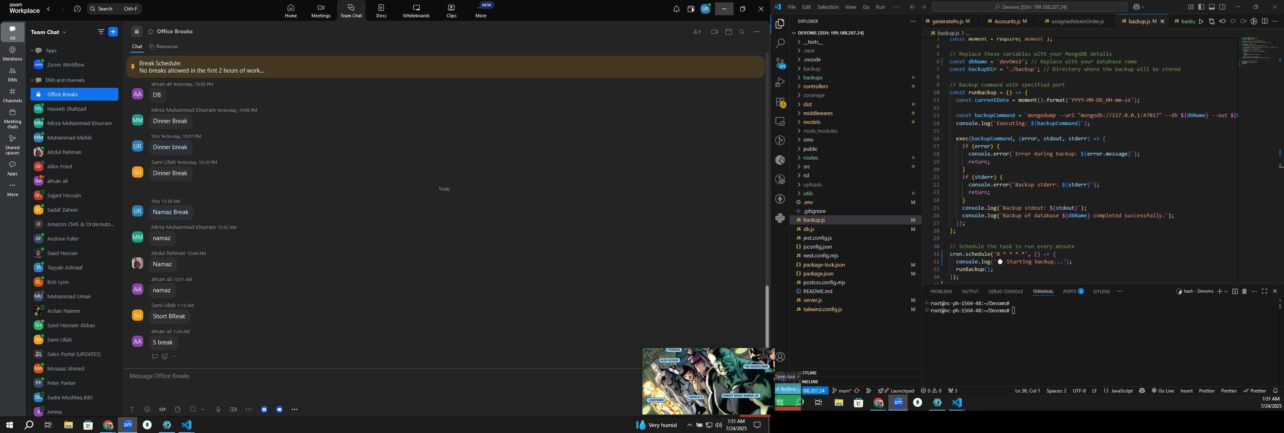
Task: Open DEBUG CONSOLE panel tab
Action: coord(1006,291)
